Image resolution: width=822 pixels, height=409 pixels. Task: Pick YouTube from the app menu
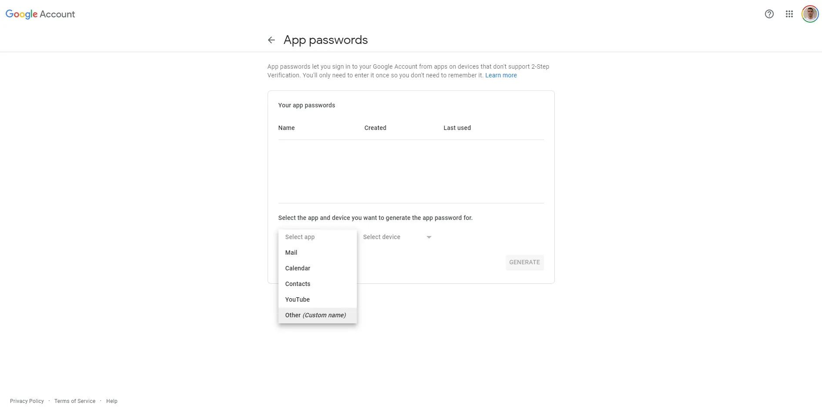tap(297, 299)
